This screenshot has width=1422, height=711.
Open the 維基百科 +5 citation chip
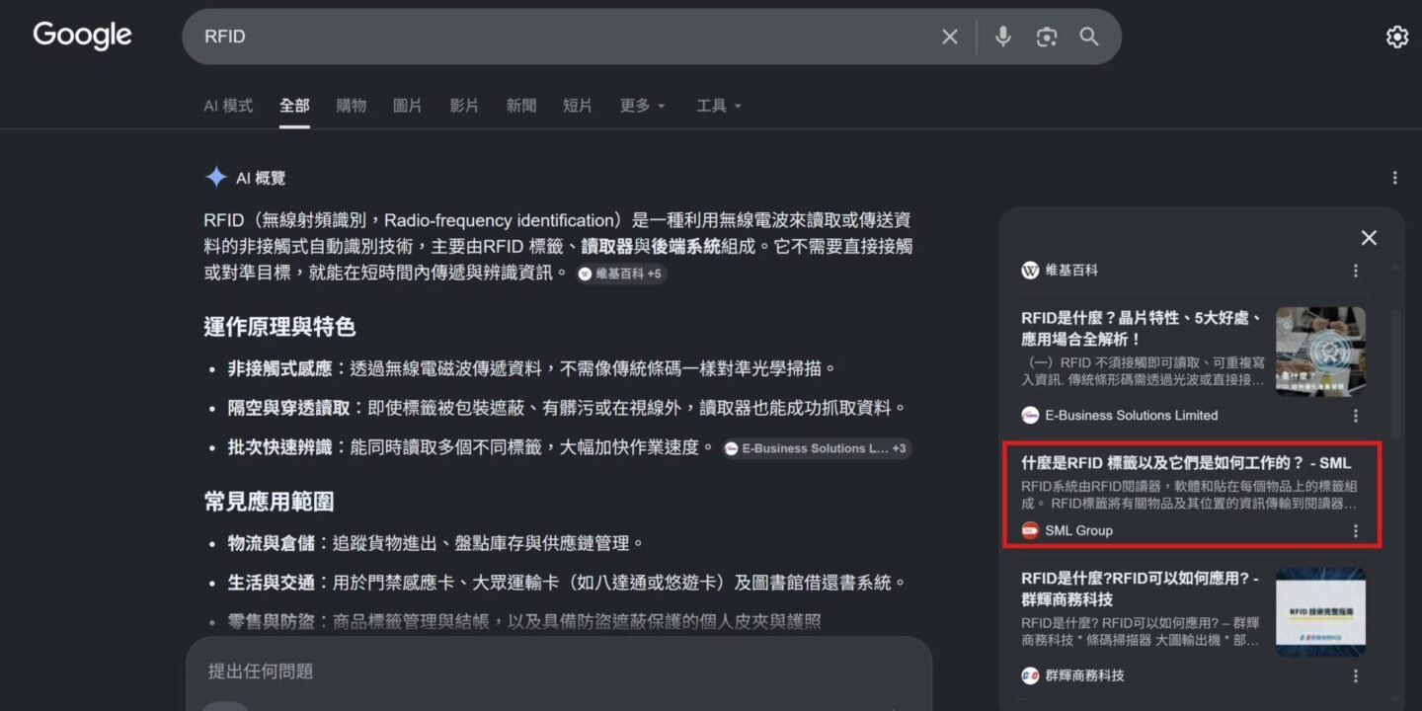click(x=621, y=274)
